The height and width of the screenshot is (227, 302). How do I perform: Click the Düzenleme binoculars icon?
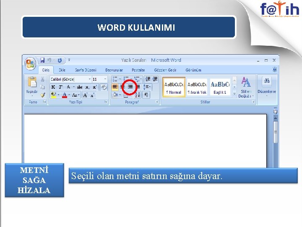tap(267, 81)
